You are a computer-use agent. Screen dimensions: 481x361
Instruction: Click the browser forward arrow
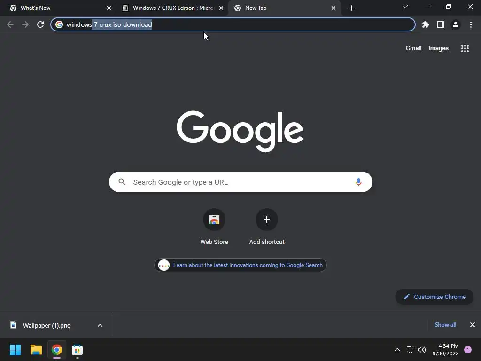(x=25, y=24)
